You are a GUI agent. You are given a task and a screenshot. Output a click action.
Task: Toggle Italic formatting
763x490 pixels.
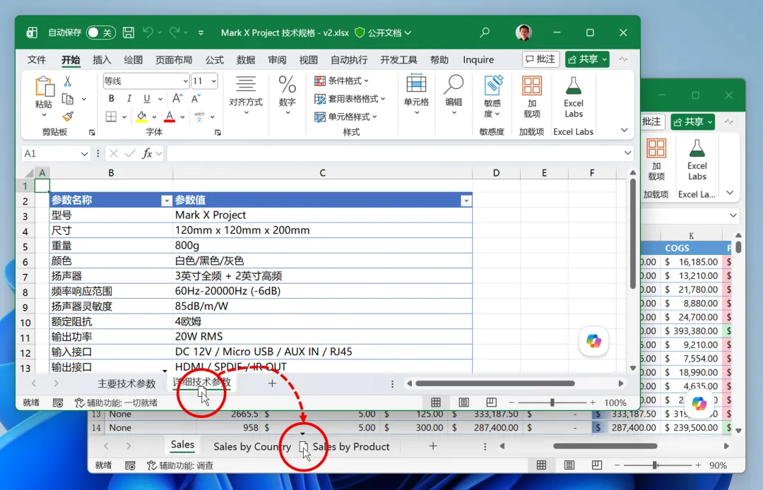pyautogui.click(x=129, y=99)
